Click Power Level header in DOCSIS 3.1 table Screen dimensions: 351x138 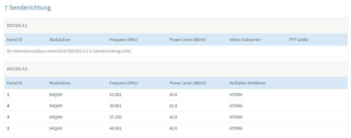188,40
